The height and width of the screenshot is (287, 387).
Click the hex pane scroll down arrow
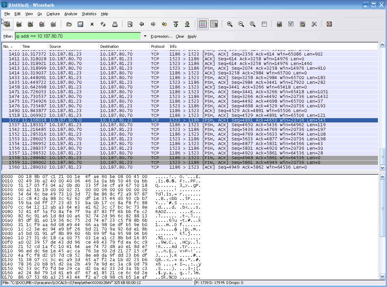(x=382, y=276)
